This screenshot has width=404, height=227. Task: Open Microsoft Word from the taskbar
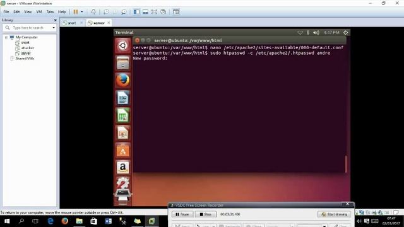point(108,221)
